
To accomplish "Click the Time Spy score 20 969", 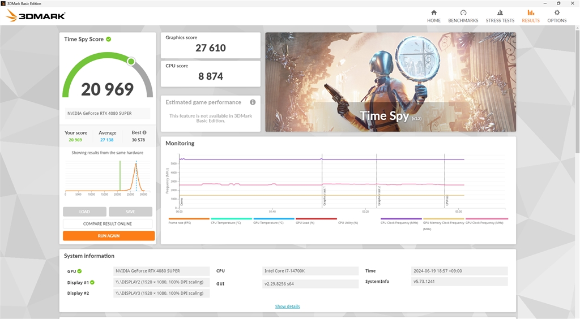I will click(107, 89).
